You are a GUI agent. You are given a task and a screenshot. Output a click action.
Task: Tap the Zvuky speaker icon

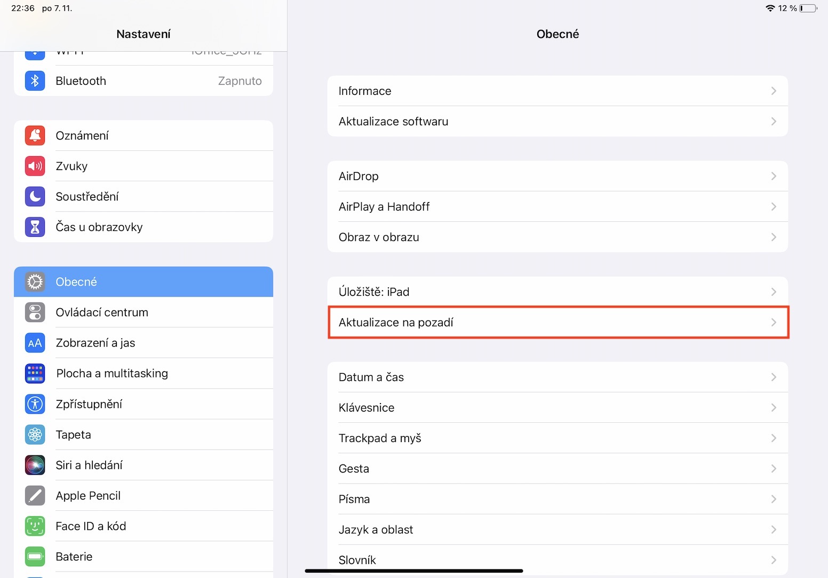(x=35, y=166)
